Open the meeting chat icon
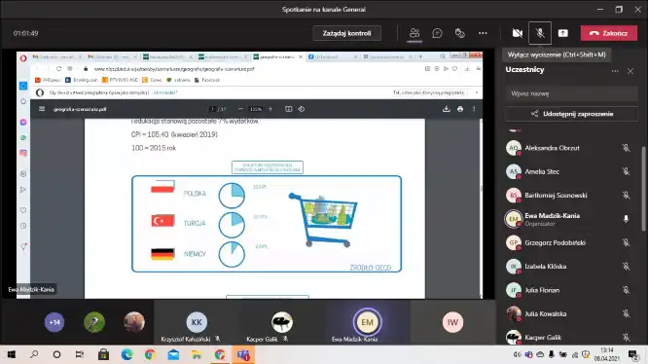The image size is (648, 364). point(437,33)
